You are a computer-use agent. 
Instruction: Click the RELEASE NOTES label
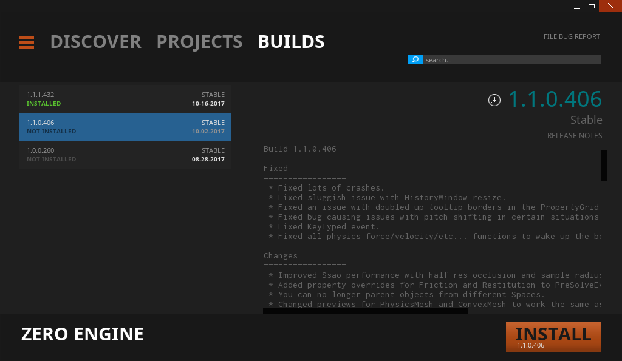575,135
